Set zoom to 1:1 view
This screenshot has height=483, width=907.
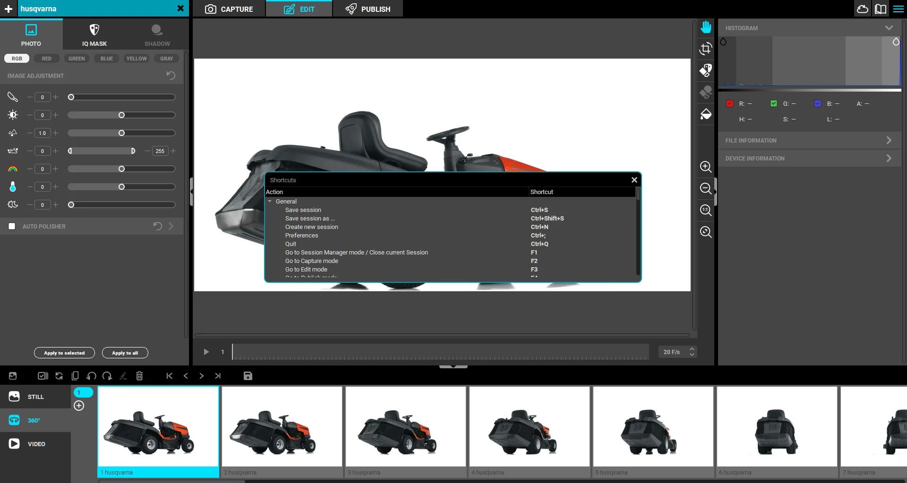coord(706,210)
